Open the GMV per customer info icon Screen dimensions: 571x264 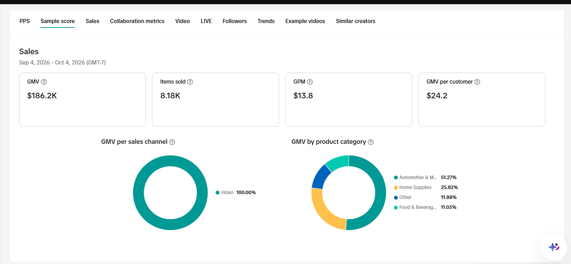click(x=477, y=82)
